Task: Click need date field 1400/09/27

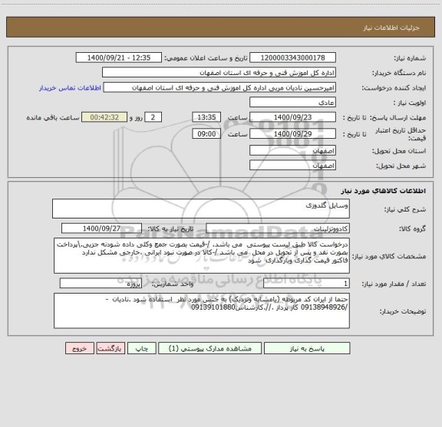Action: (x=101, y=228)
